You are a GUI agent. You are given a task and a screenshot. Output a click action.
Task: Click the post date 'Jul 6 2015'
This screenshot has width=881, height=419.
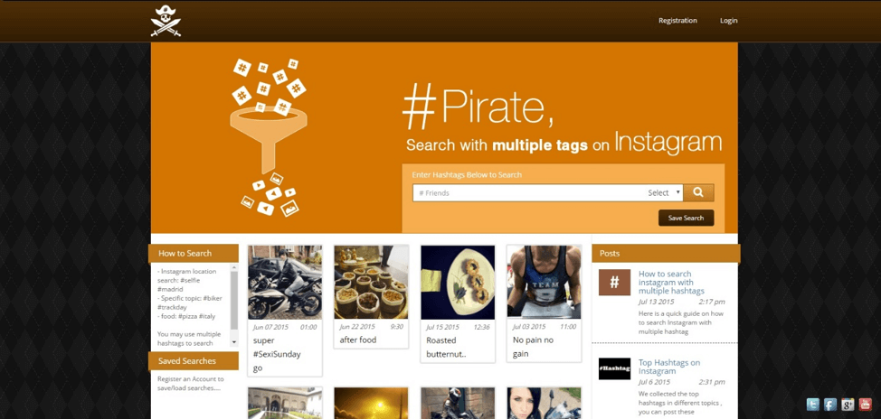[654, 382]
